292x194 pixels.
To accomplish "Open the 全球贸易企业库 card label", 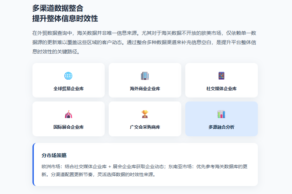I will pos(69,89).
